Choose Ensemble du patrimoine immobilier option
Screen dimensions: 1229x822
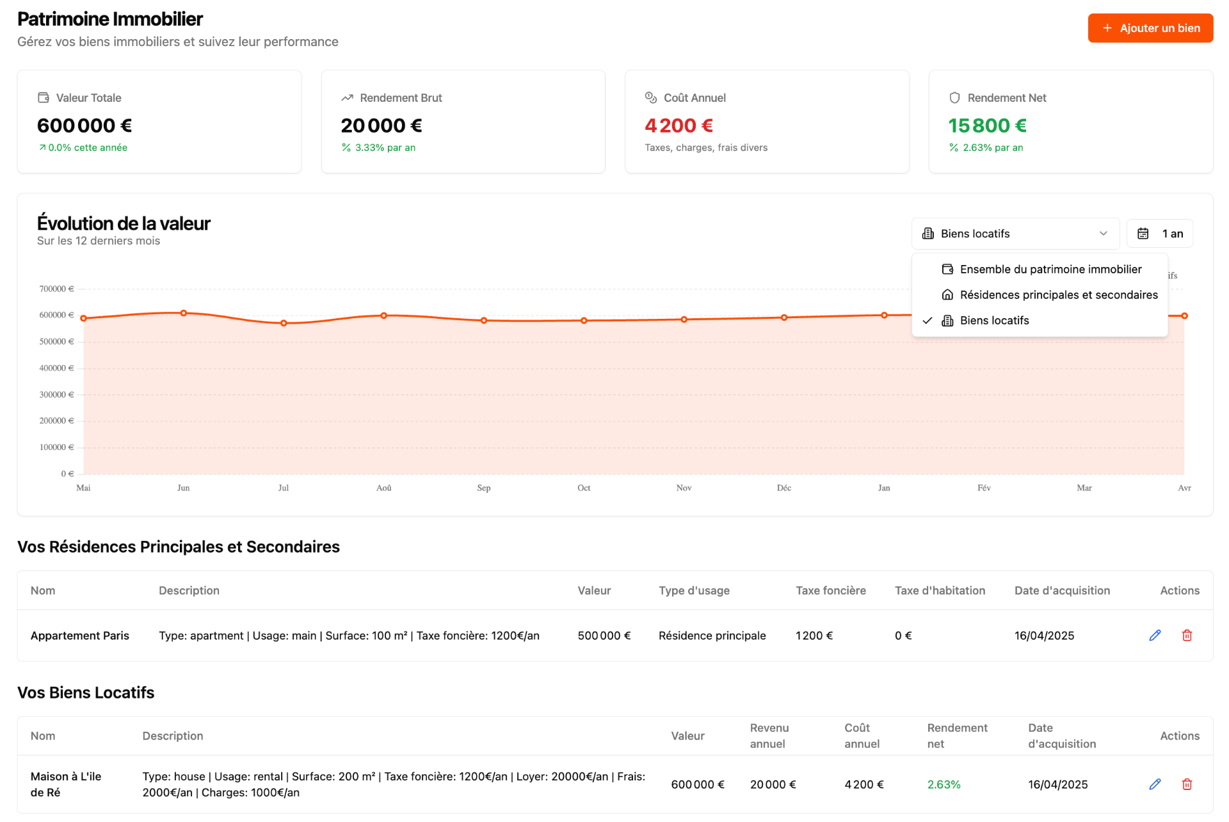(x=1050, y=270)
